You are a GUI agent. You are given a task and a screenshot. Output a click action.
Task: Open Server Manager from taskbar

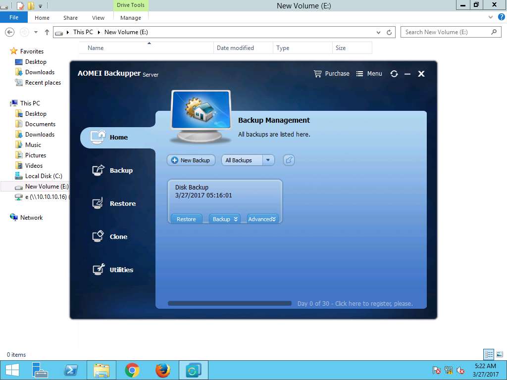click(40, 370)
